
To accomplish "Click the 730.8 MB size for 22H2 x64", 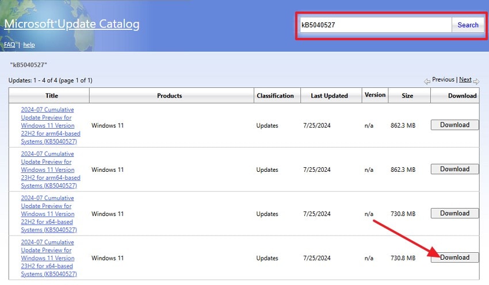I will (x=403, y=214).
